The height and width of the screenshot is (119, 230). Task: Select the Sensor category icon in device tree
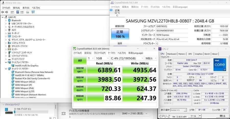9,49
